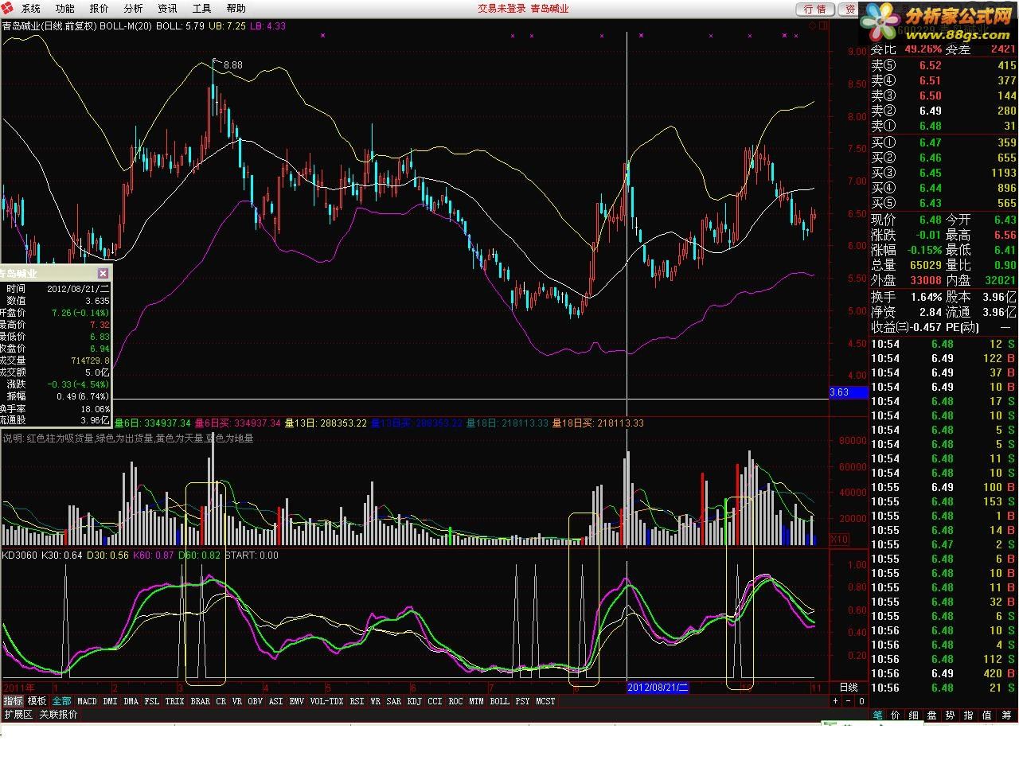Screen dimensions: 1019x764
Task: Open the 工具 menu
Action: tap(202, 9)
